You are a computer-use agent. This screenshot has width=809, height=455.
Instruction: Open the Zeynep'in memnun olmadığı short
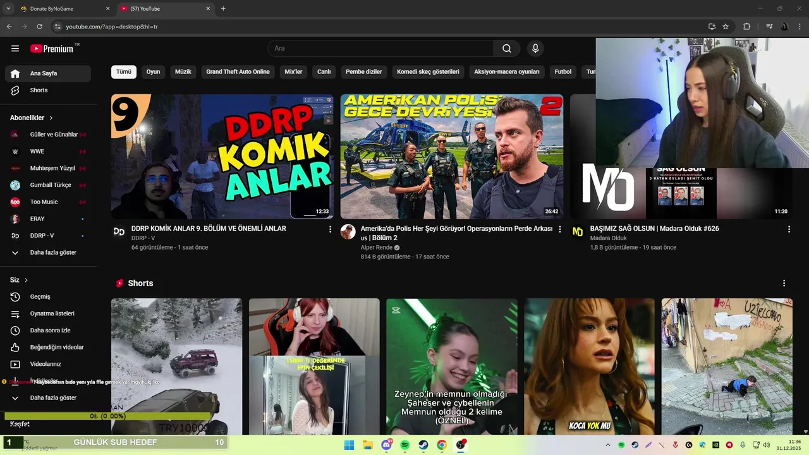(452, 367)
